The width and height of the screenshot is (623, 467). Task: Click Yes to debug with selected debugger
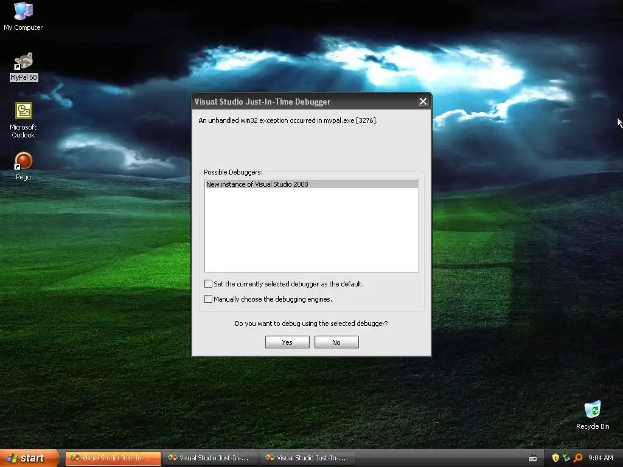tap(287, 342)
